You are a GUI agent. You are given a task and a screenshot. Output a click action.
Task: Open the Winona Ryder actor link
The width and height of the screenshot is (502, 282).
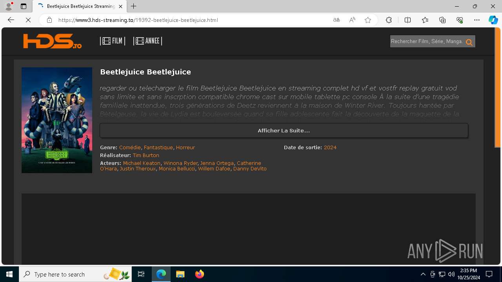pyautogui.click(x=180, y=163)
